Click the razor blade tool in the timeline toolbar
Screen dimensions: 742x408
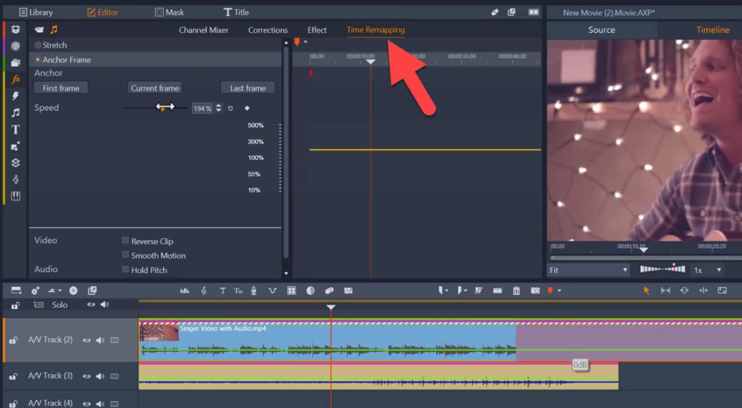click(x=478, y=290)
